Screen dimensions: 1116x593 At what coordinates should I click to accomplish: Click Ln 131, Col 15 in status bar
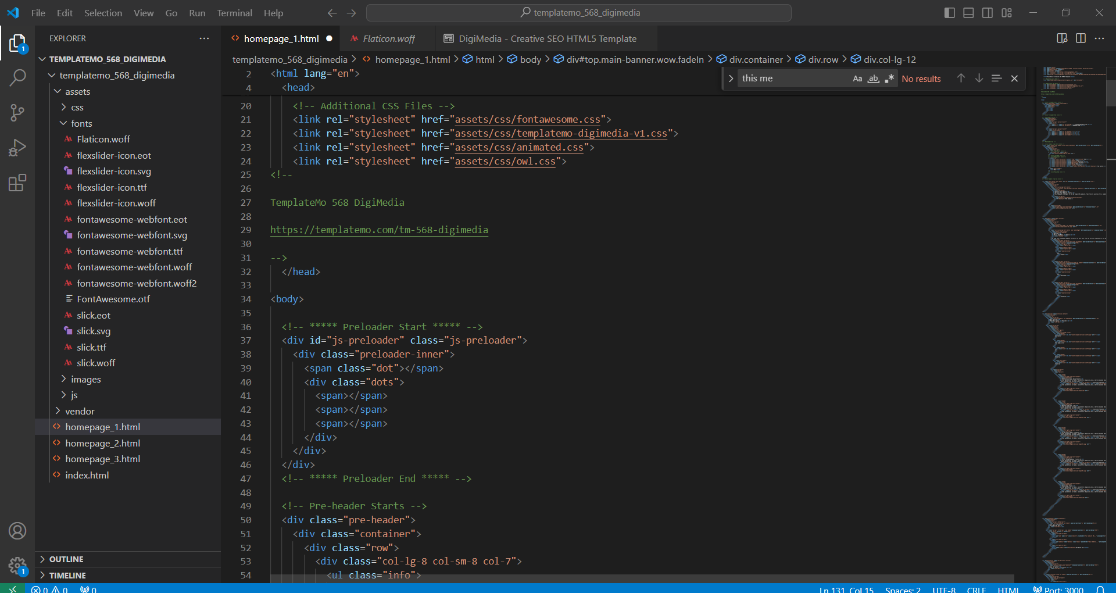[846, 589]
